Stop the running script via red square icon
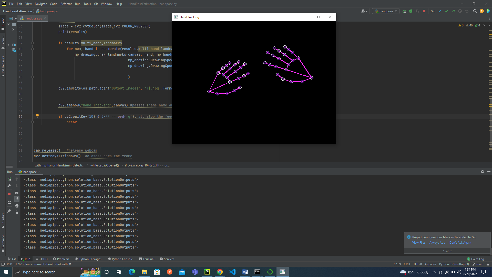 424,11
